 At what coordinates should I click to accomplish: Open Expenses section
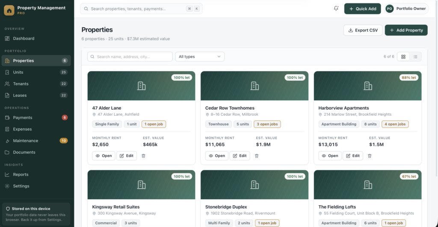(36, 129)
